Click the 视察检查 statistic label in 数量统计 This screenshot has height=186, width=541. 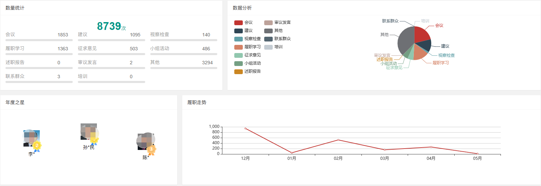click(160, 35)
